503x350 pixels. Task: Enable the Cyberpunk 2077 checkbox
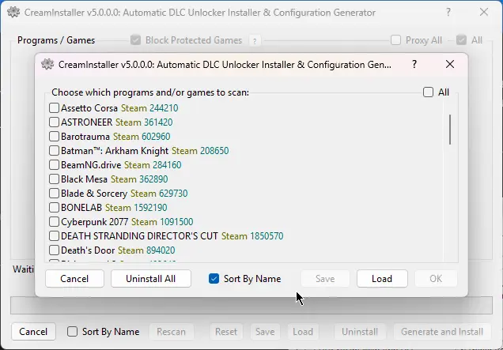[x=54, y=222]
